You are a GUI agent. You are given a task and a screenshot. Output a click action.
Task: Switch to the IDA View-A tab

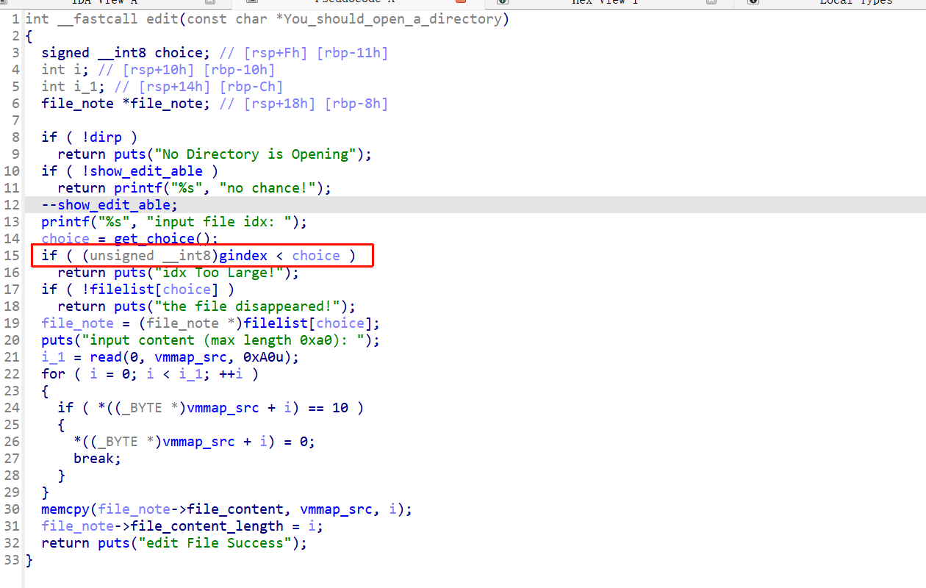click(104, 2)
